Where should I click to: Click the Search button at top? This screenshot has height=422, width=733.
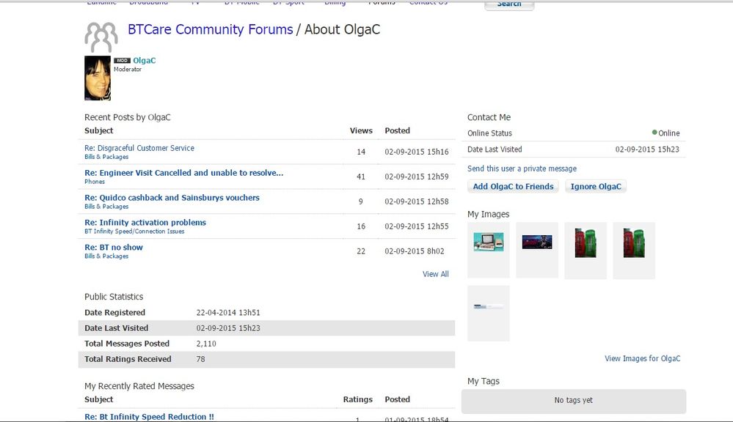(x=509, y=4)
